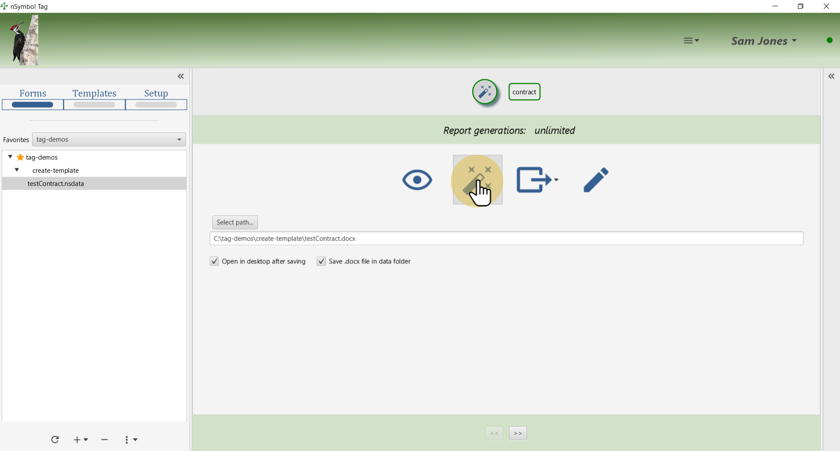The height and width of the screenshot is (451, 840).
Task: Open the plus add-item menu
Action: [81, 440]
